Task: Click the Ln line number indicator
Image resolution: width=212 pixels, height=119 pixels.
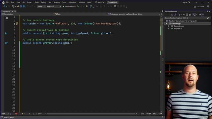Action: (142, 114)
